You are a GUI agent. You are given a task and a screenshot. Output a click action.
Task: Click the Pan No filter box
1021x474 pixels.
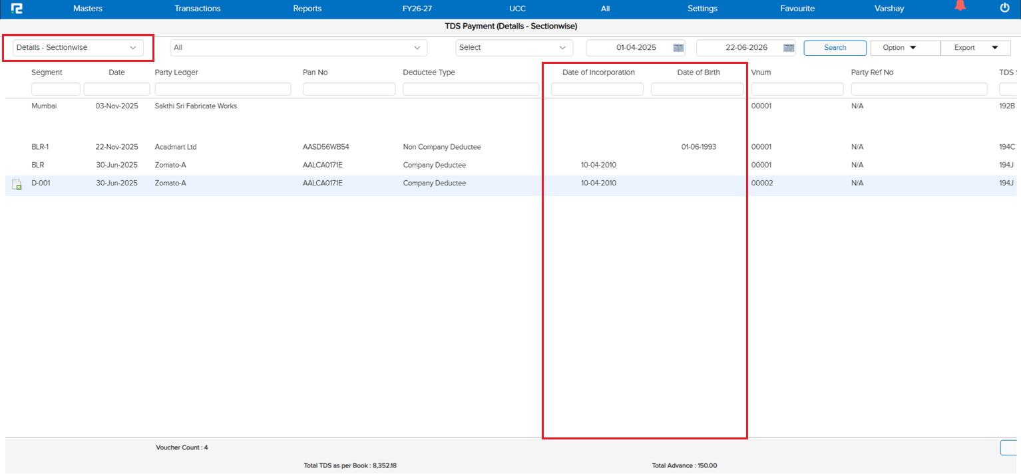click(x=349, y=89)
